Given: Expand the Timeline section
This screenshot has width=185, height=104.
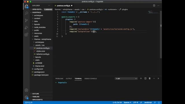Looking at the screenshot, I should tap(36, 97).
